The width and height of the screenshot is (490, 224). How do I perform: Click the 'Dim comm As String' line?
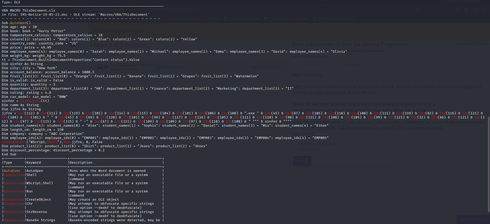point(20,105)
